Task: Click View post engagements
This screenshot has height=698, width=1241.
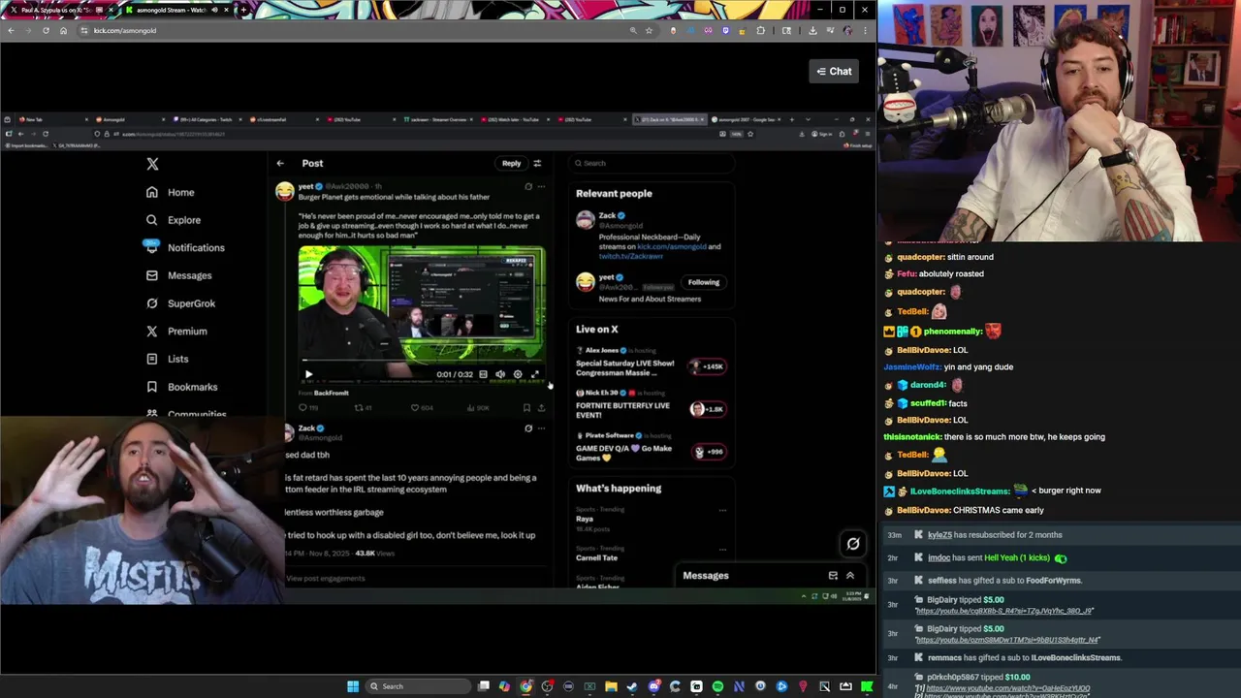Action: 326,579
